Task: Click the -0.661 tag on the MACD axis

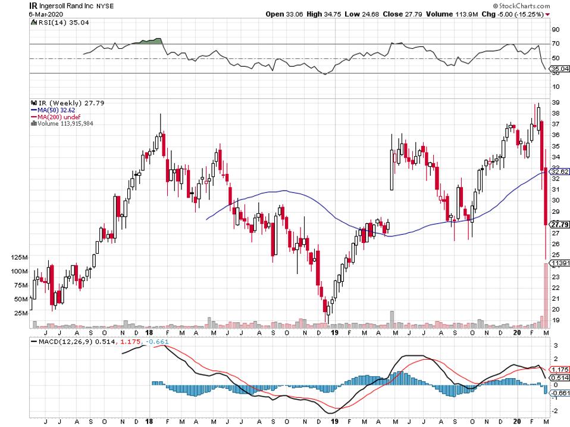Action: point(560,393)
